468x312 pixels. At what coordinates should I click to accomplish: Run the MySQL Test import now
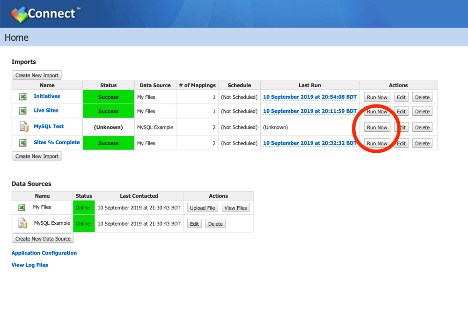[377, 127]
